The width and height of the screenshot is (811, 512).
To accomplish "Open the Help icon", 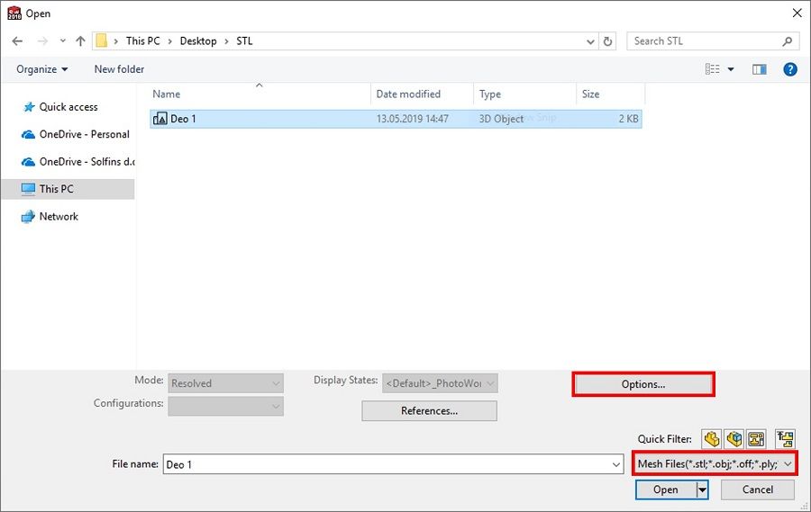I will (789, 69).
